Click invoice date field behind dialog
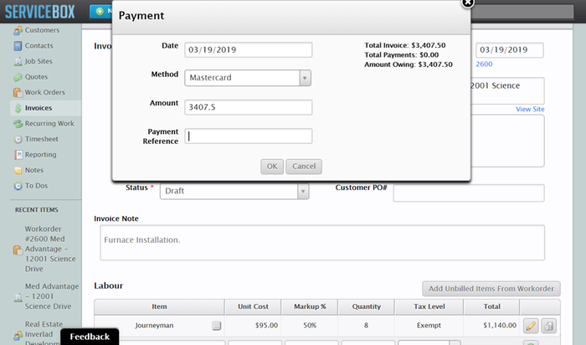 509,50
